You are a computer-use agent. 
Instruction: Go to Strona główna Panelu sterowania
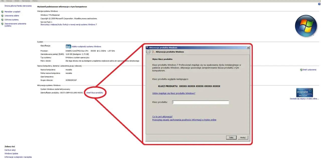(x=18, y=6)
